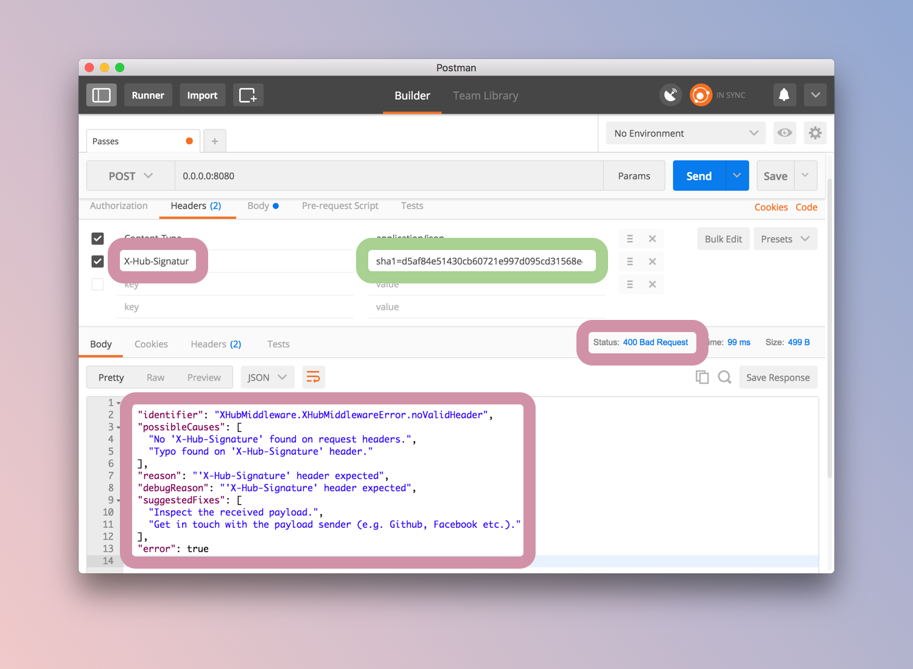Image resolution: width=913 pixels, height=669 pixels.
Task: Uncheck the X-Hub-Signatur header checkbox
Action: 97,261
